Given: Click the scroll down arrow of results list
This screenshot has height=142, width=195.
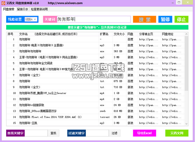Looking at the screenshot, I should point(186,124).
